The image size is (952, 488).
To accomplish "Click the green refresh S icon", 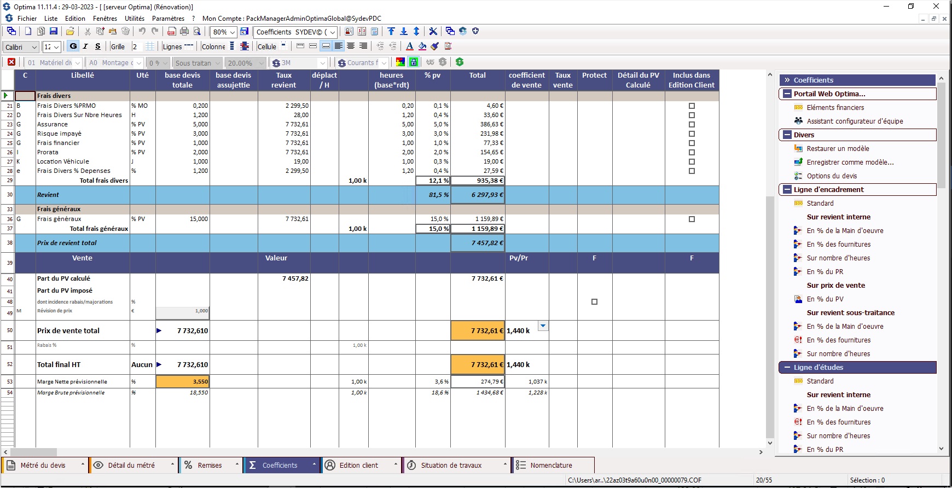I will tap(460, 62).
